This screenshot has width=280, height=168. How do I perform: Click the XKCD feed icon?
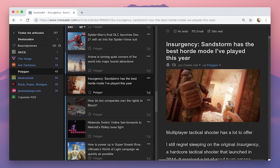coord(14,52)
